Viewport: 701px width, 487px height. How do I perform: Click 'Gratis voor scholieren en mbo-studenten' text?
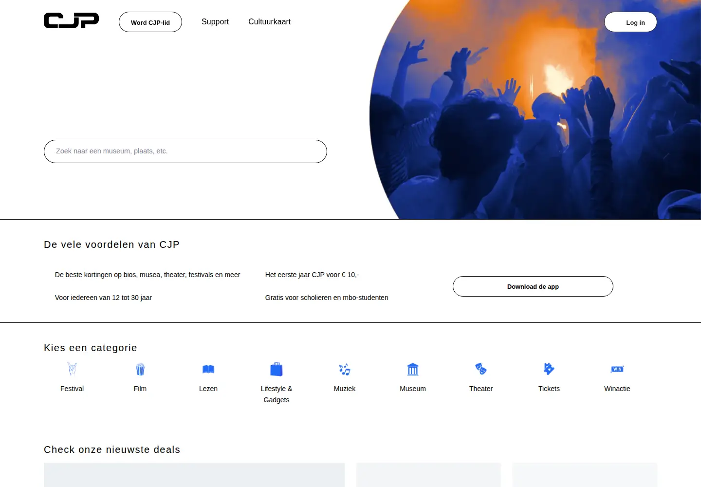click(327, 298)
